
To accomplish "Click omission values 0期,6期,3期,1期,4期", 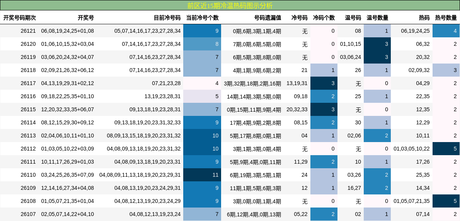I will coord(257,31).
